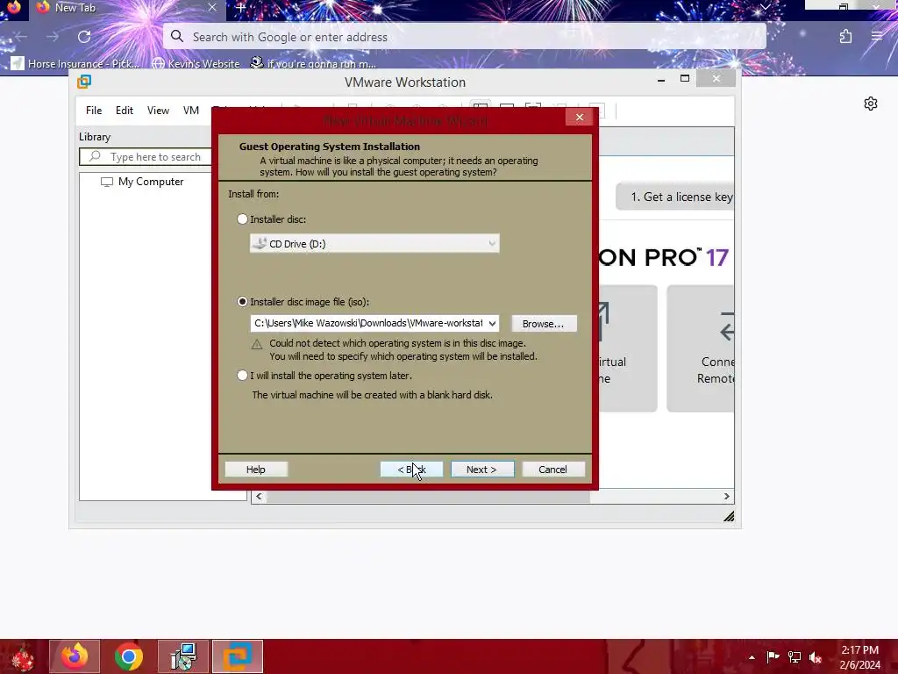This screenshot has width=898, height=674.
Task: Open the Action Center flag icon
Action: [x=773, y=657]
